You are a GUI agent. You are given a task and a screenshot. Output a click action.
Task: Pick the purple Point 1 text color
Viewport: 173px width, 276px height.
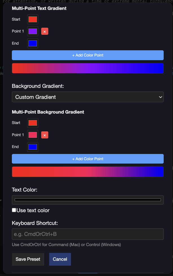(33, 31)
